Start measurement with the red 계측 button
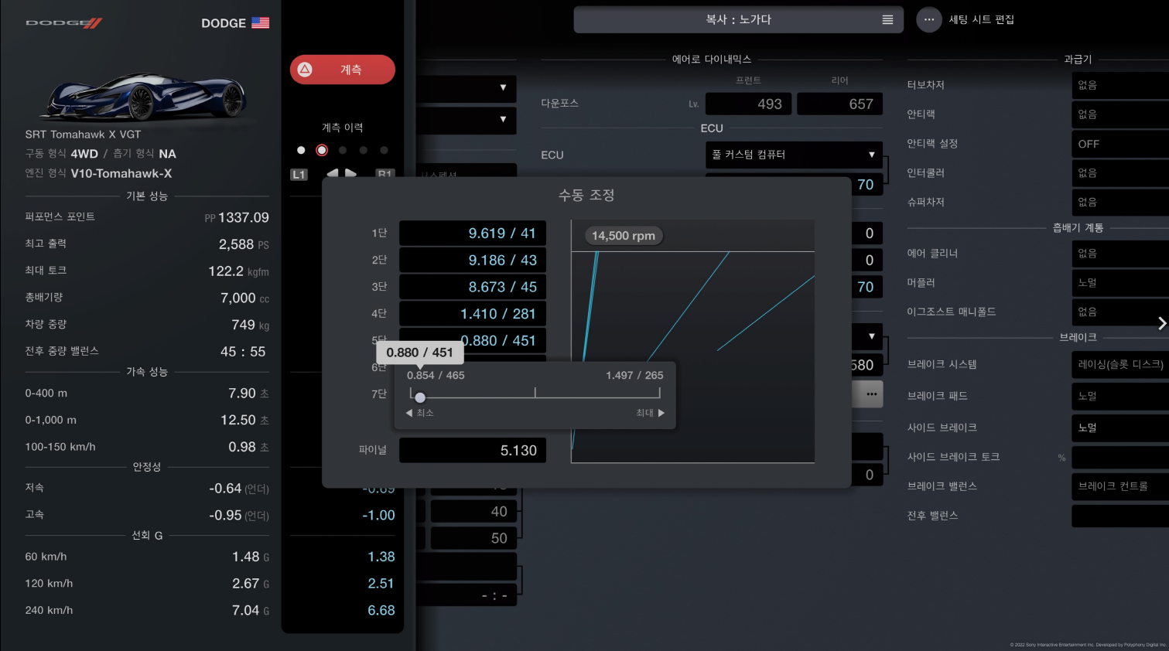This screenshot has width=1169, height=651. (x=343, y=70)
